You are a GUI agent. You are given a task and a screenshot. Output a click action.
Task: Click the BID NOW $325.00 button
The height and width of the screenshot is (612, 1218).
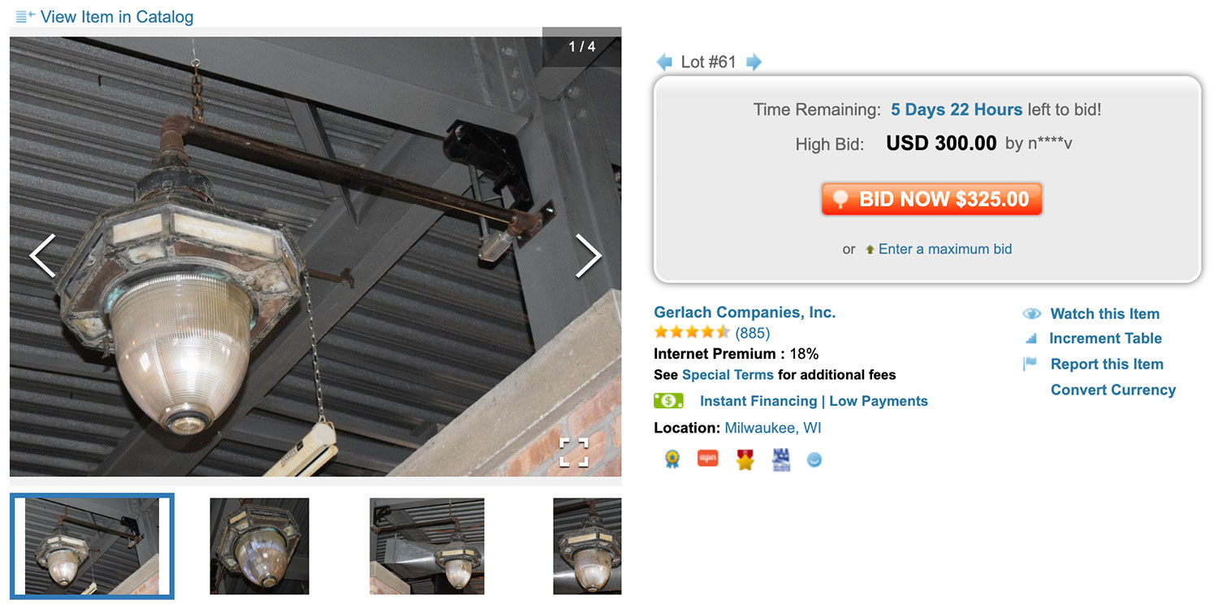[931, 199]
